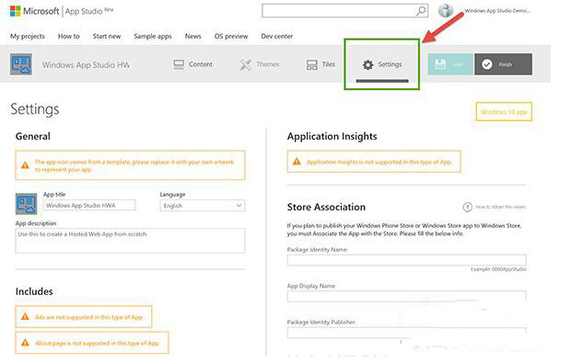This screenshot has width=582, height=363.
Task: Open My projects menu
Action: click(x=28, y=37)
